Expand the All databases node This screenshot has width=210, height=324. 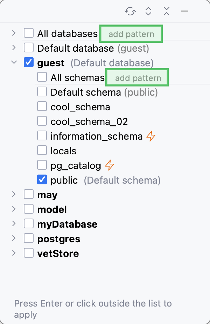14,33
